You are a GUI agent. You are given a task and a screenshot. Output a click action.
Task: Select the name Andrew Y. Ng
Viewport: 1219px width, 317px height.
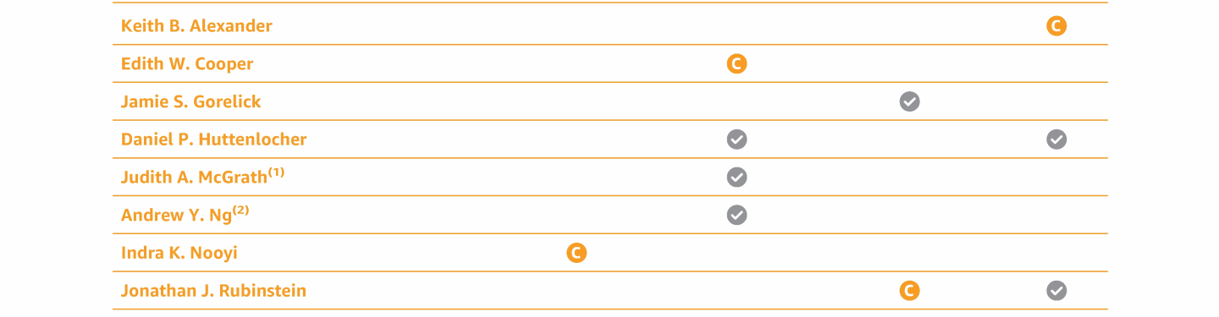[176, 216]
